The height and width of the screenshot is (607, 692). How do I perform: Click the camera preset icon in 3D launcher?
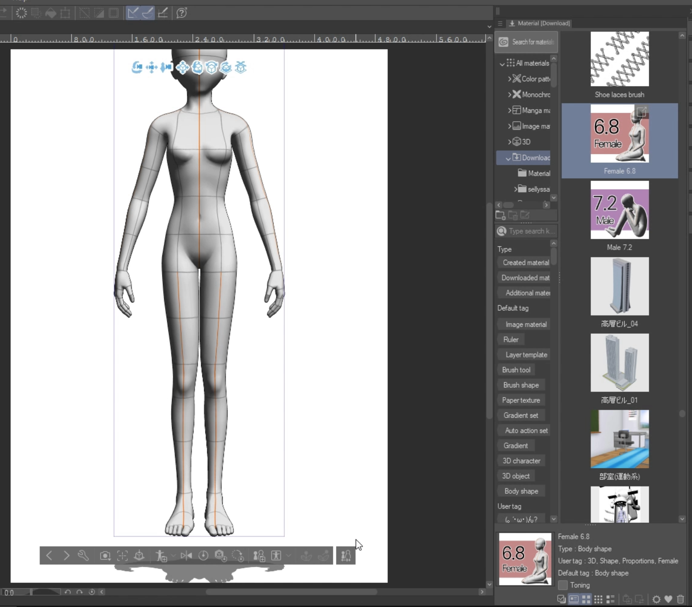105,556
